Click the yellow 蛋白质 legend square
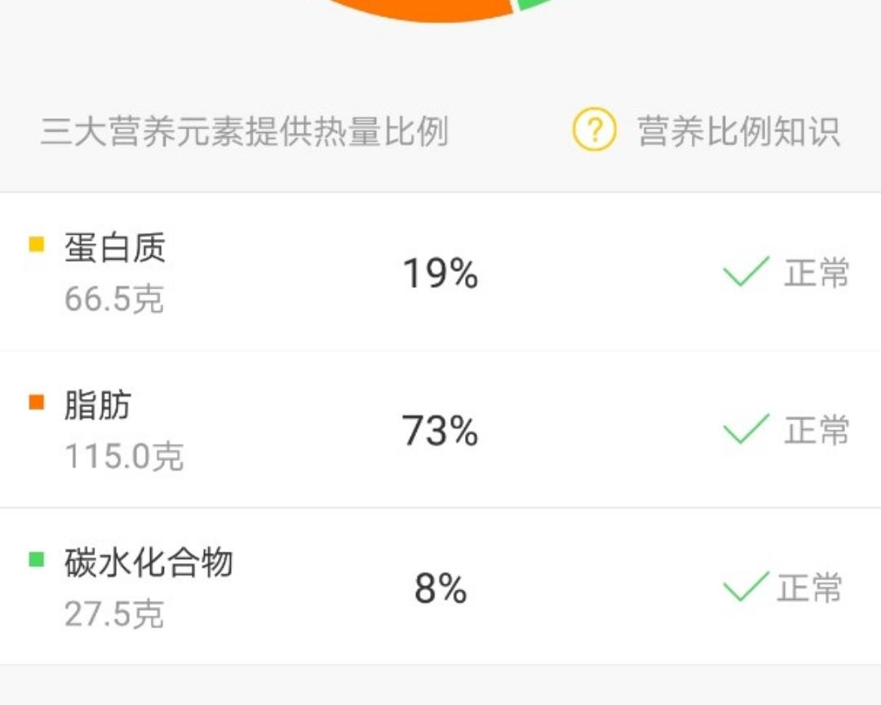The width and height of the screenshot is (881, 705). pos(36,245)
